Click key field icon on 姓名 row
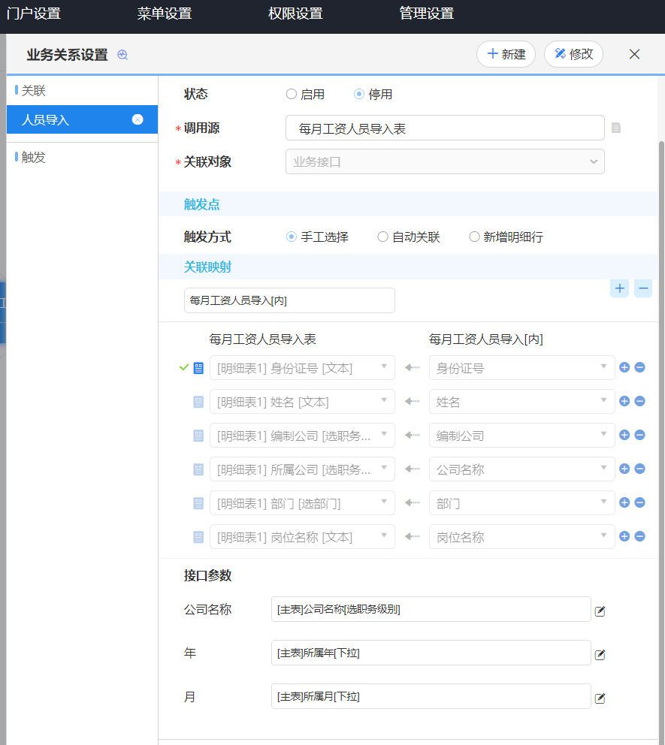665x745 pixels. pyautogui.click(x=198, y=402)
